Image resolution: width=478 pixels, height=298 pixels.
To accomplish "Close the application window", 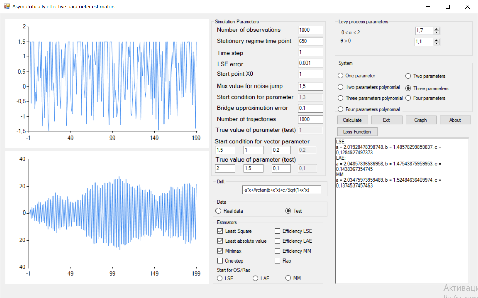I will click(468, 7).
